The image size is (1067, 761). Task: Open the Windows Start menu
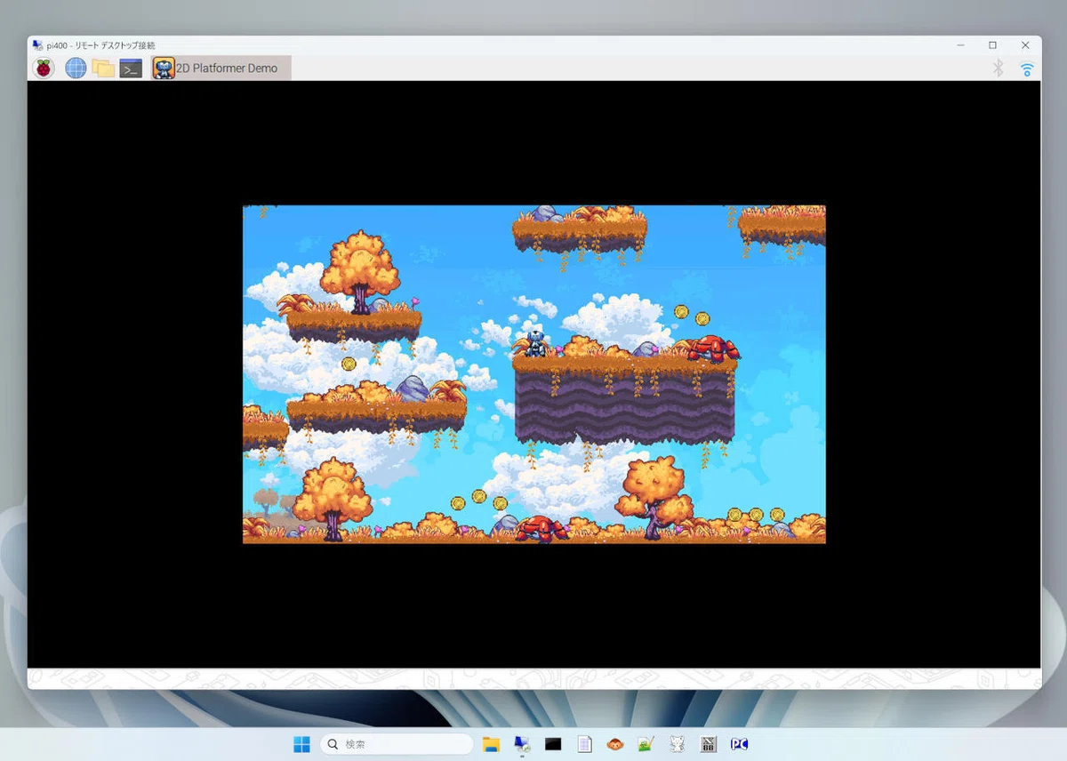coord(301,743)
